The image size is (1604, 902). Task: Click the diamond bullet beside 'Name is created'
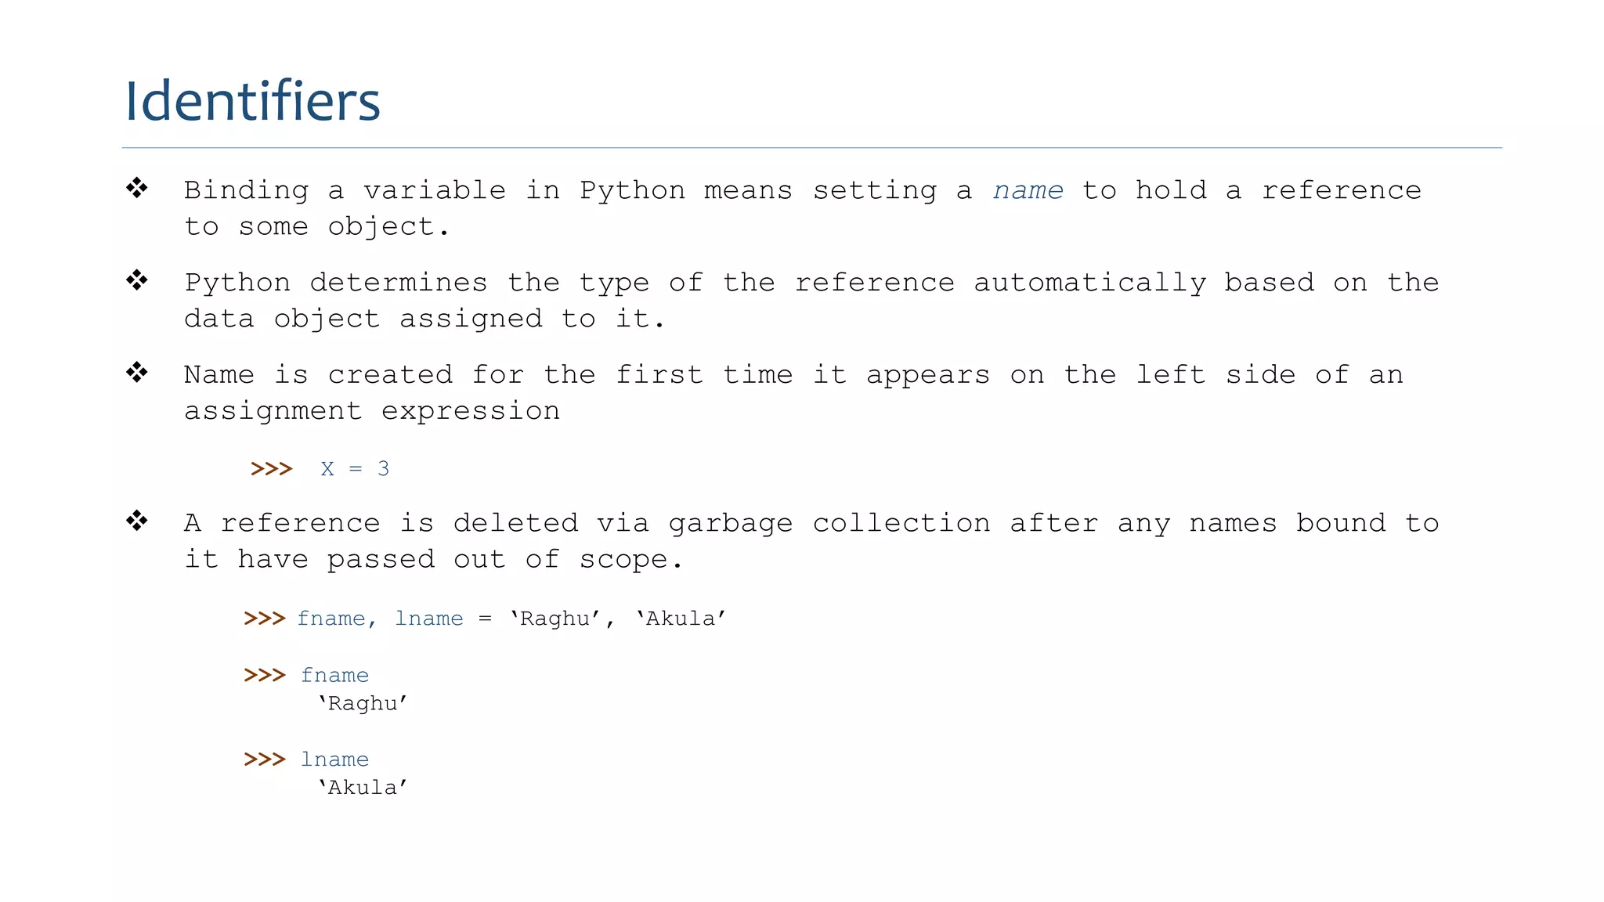(137, 372)
